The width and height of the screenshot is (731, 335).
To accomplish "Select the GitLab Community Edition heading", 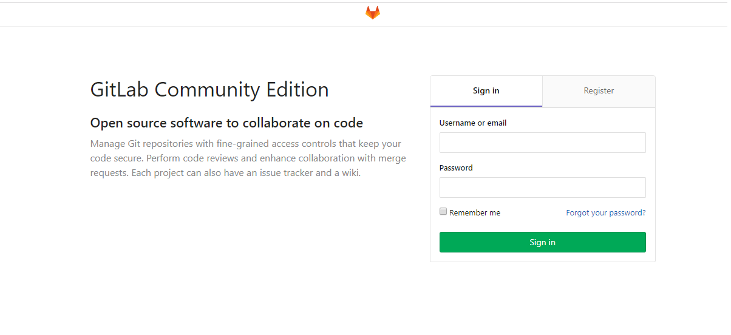I will click(209, 90).
